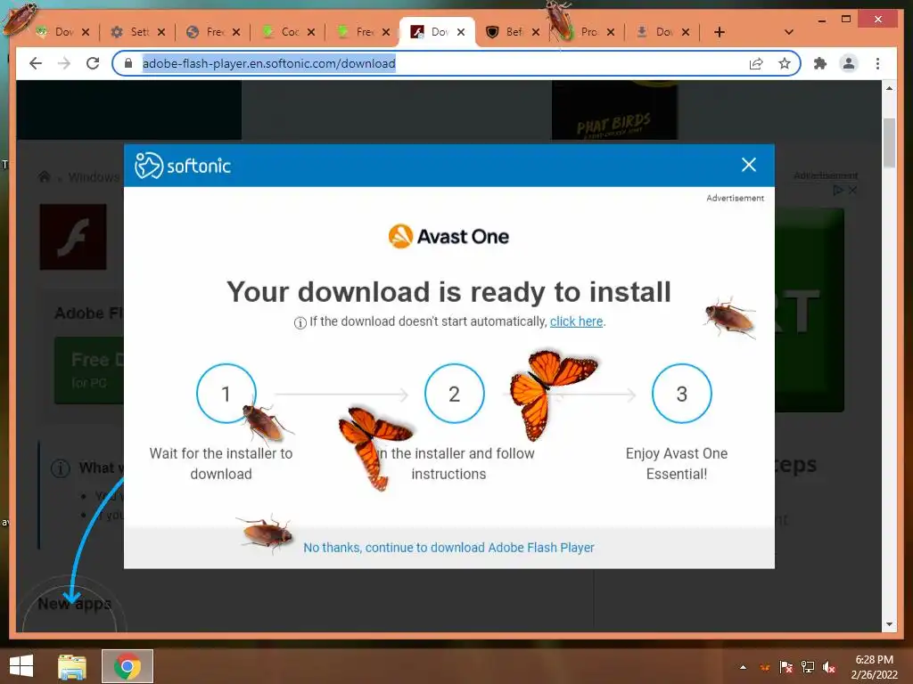Click the Softonic logo in popup header
The image size is (913, 684).
click(183, 166)
